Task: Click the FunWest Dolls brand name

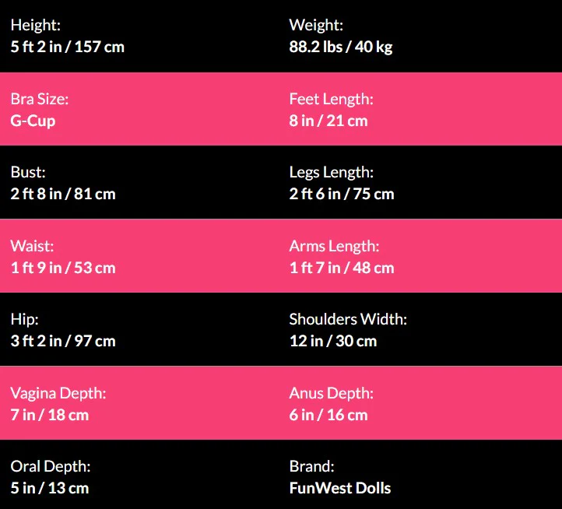Action: (340, 488)
